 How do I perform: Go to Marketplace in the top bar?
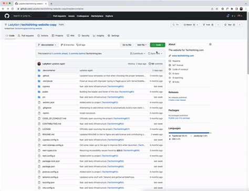coord(97,16)
